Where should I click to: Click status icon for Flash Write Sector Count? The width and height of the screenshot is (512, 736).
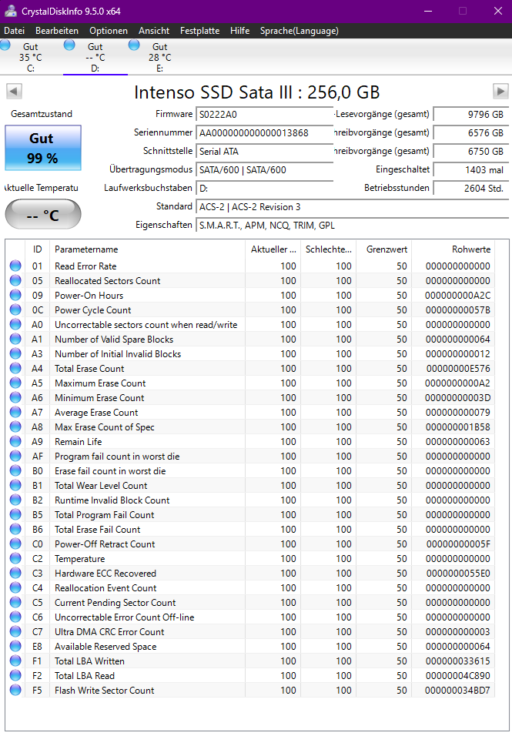point(15,690)
